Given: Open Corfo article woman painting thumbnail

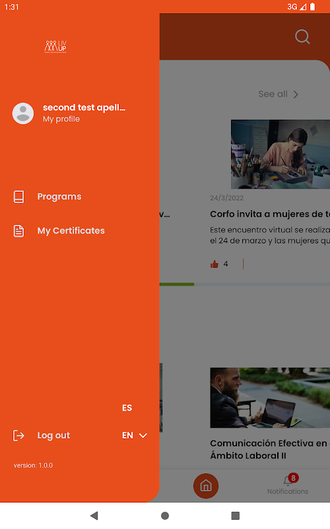Looking at the screenshot, I should point(280,154).
